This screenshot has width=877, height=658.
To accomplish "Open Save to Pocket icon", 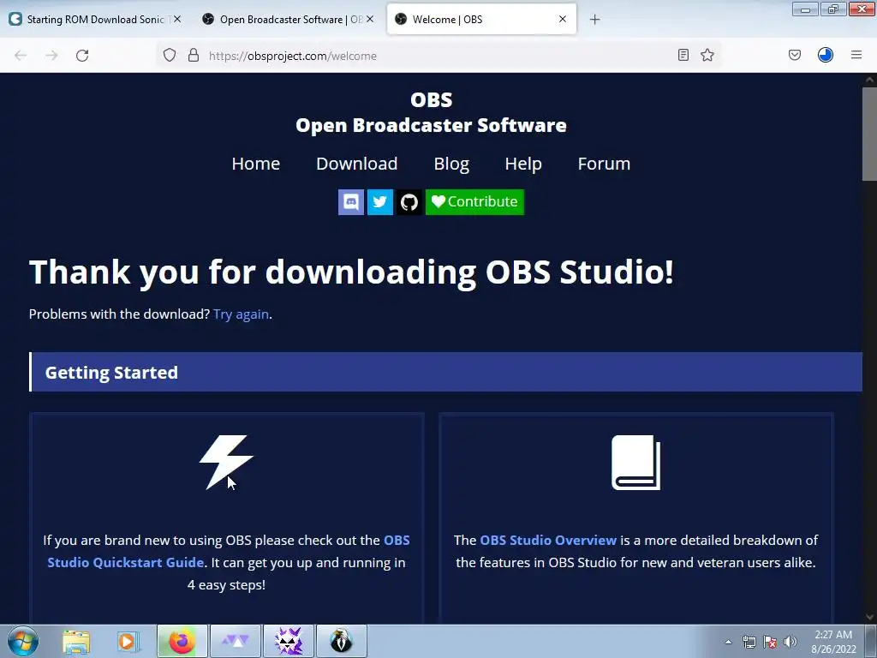I will pyautogui.click(x=795, y=55).
